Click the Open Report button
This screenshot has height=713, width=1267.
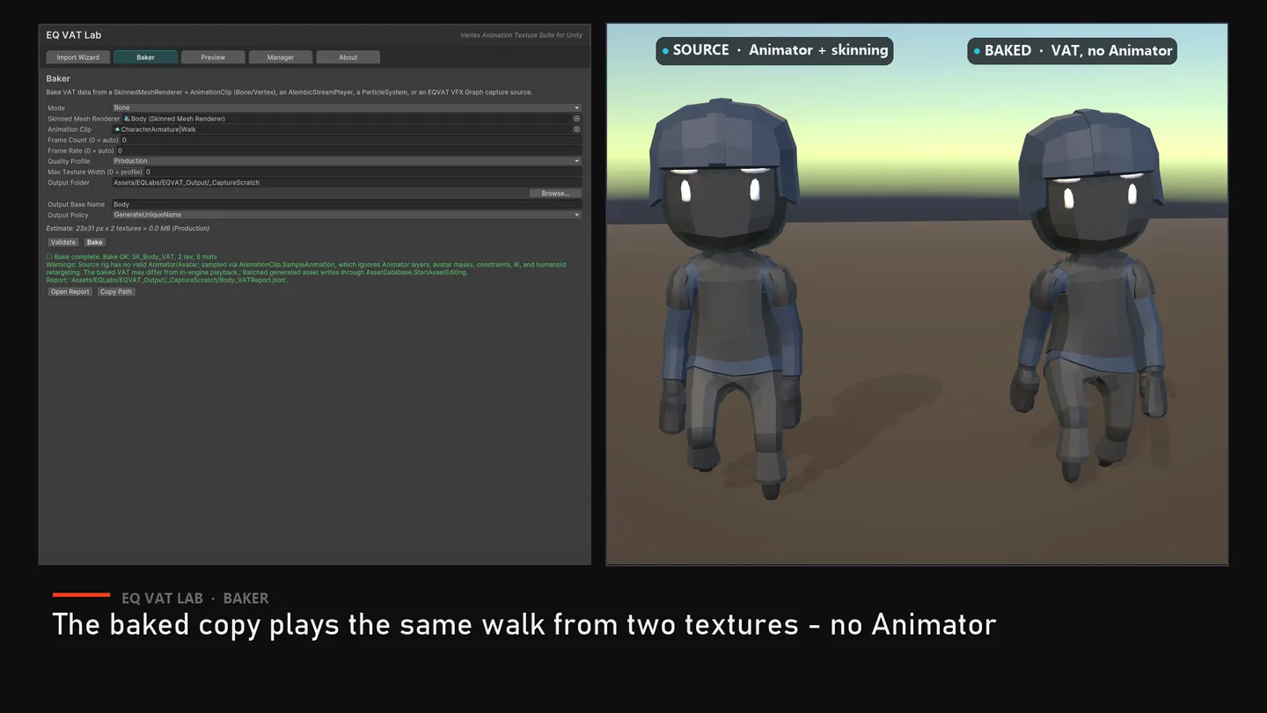[70, 292]
